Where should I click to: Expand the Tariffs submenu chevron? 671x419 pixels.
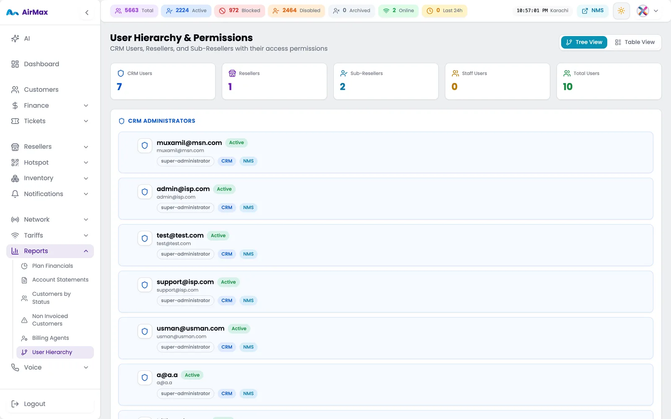86,235
